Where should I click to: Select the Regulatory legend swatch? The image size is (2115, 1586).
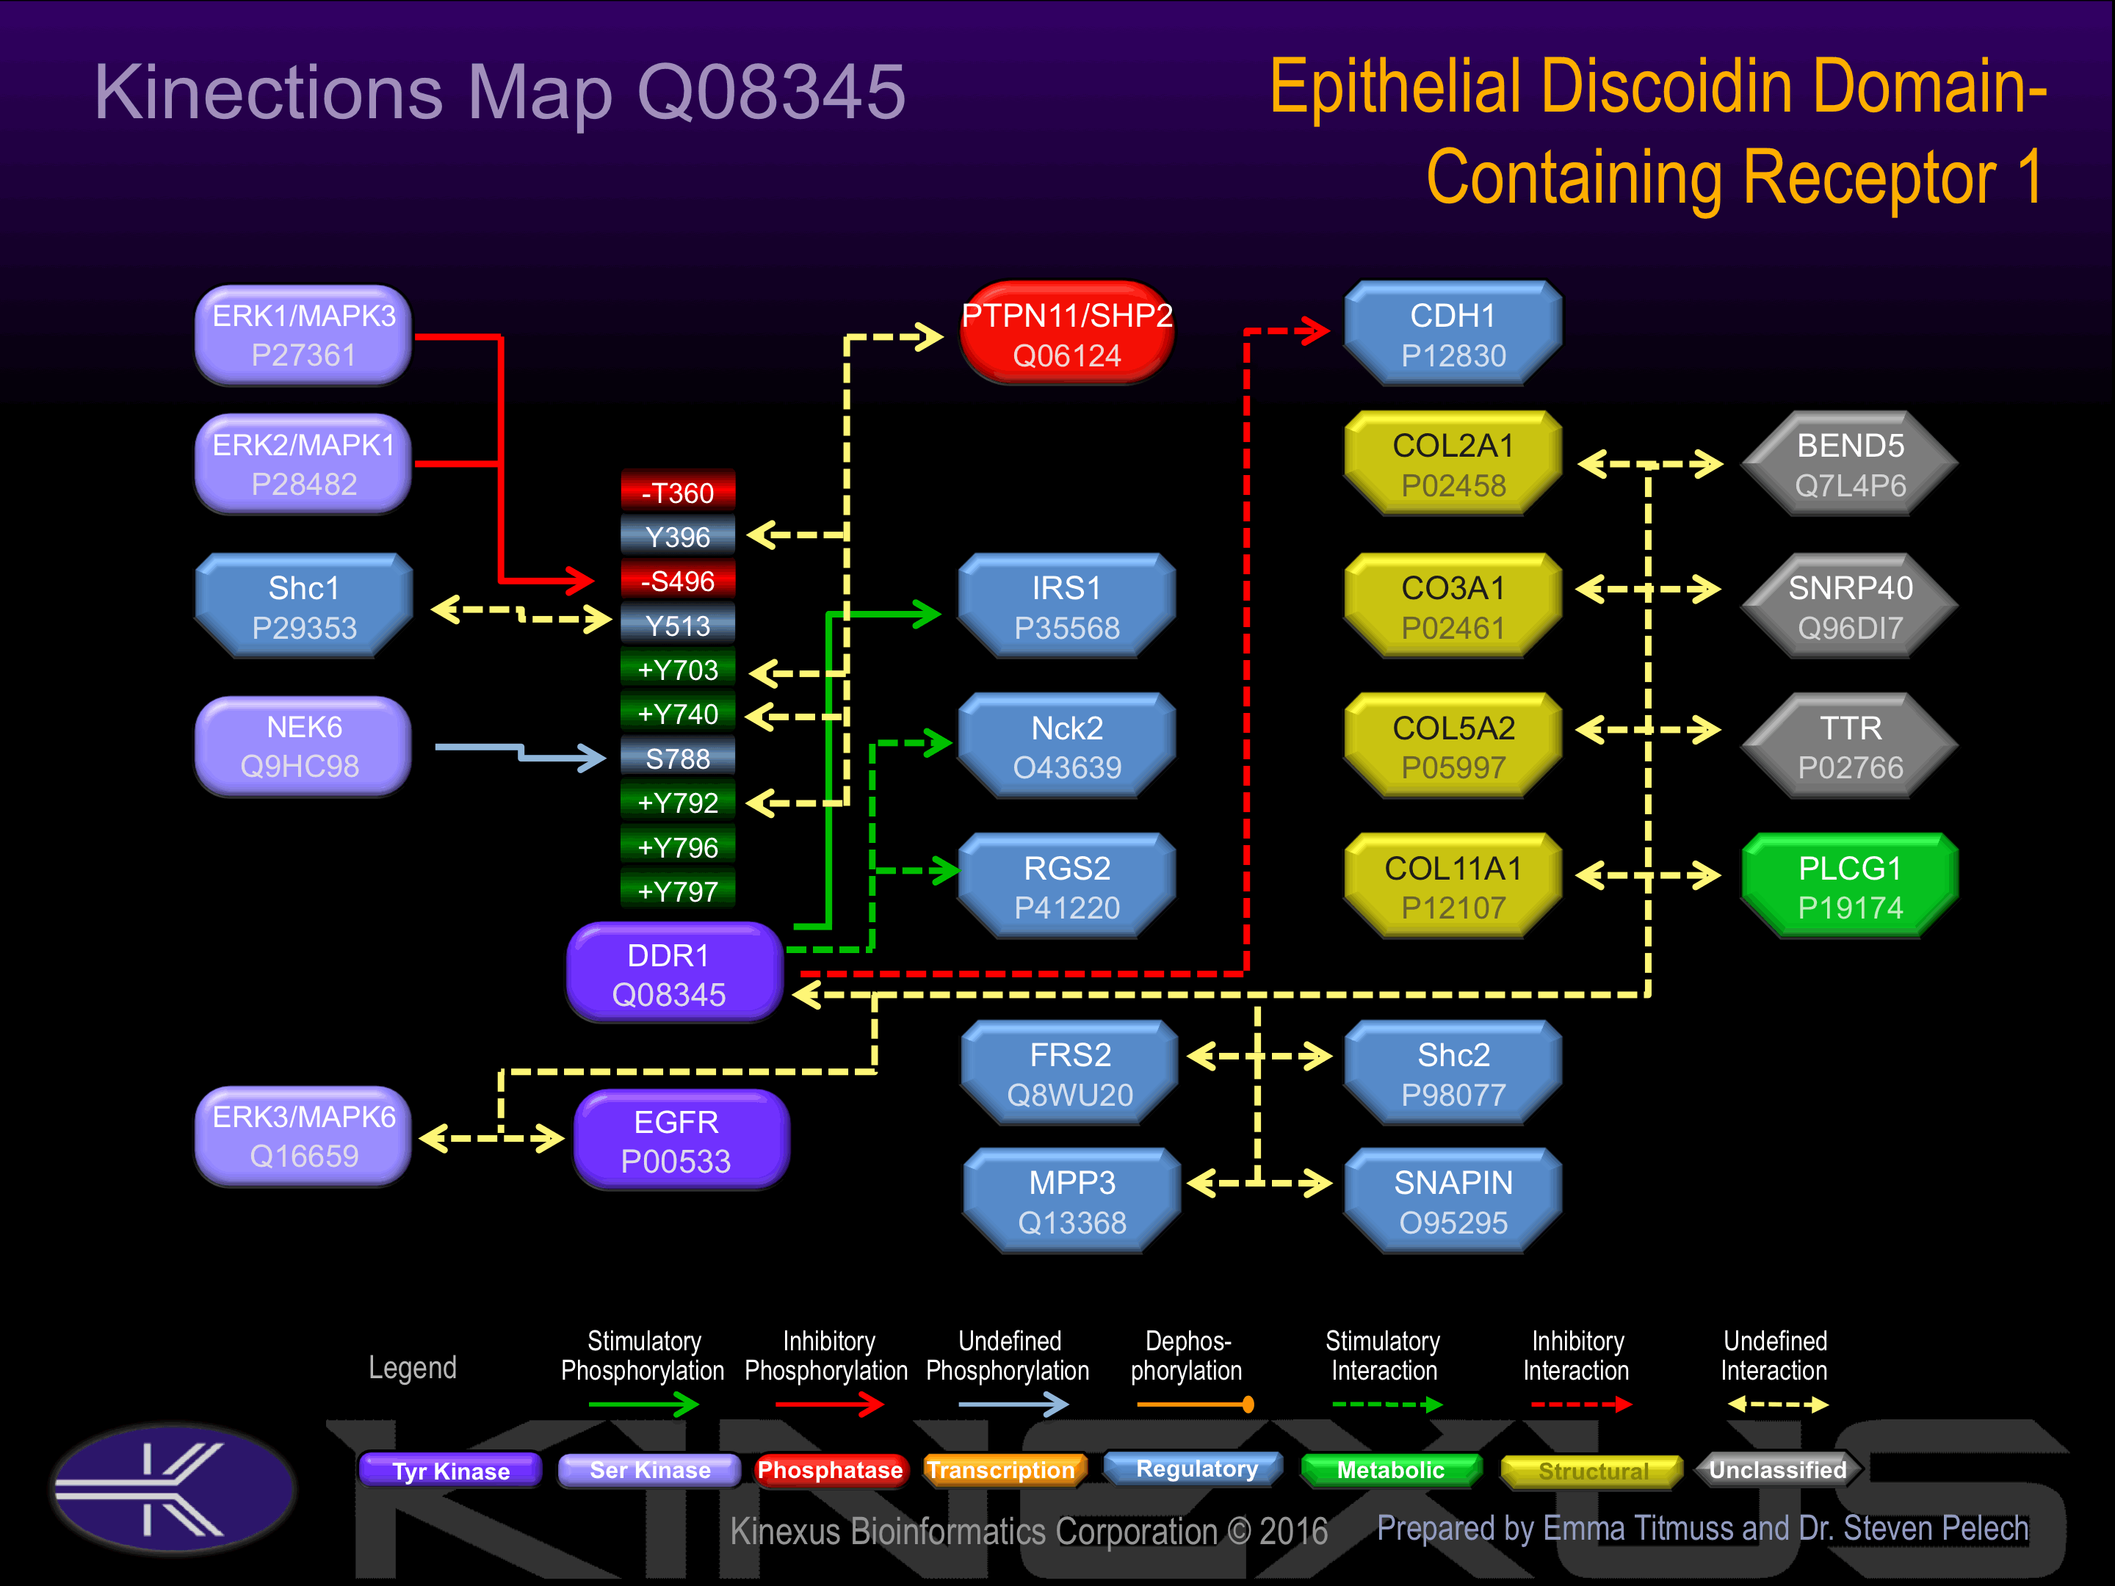1195,1469
